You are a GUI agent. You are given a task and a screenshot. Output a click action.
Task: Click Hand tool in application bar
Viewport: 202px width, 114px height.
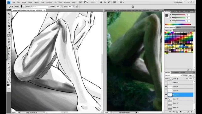pos(101,2)
